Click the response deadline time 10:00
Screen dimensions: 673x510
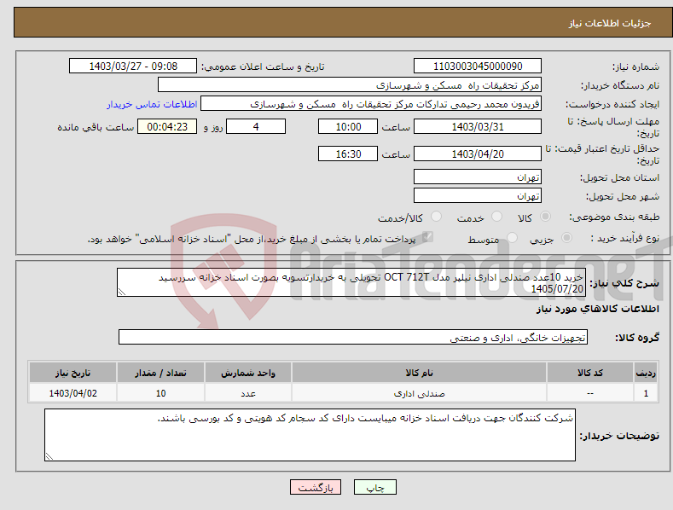click(x=348, y=126)
